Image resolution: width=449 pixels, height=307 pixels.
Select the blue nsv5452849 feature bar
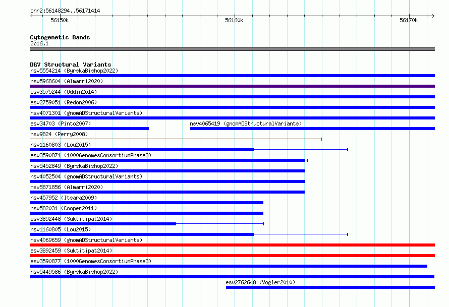click(x=167, y=171)
